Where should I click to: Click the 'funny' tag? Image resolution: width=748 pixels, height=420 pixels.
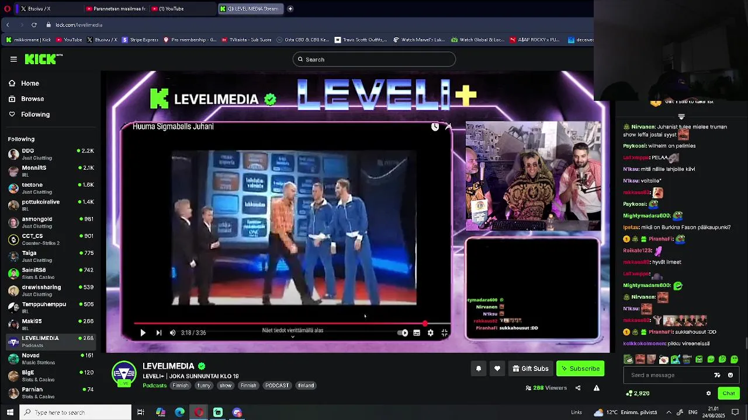click(204, 386)
